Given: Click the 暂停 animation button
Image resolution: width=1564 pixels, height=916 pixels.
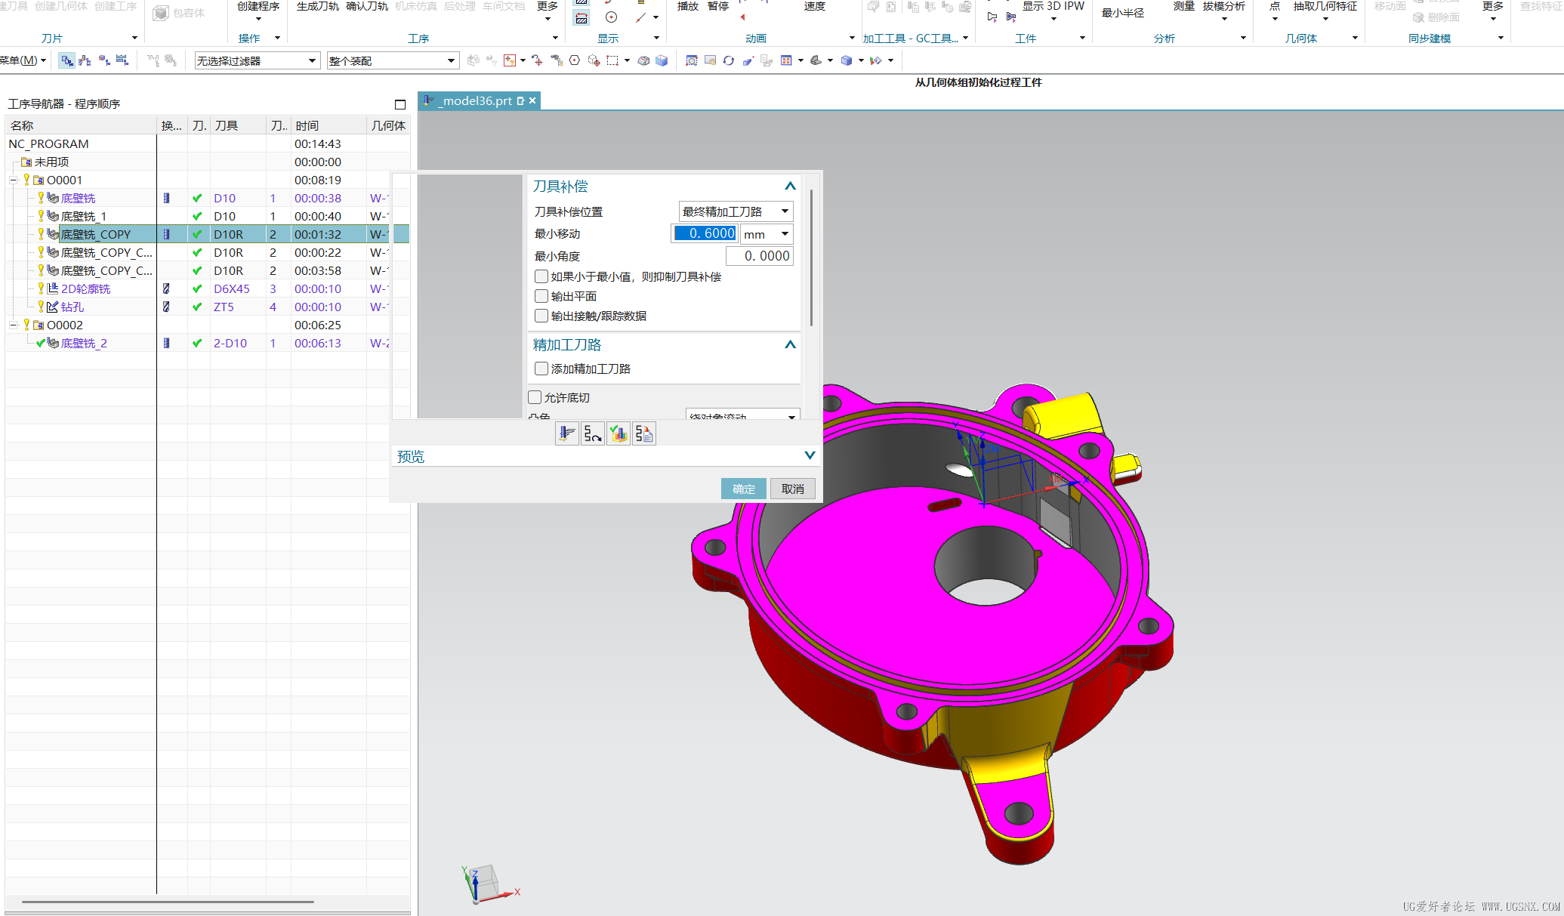Looking at the screenshot, I should 717,6.
